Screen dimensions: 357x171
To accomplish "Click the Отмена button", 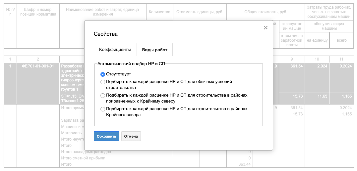I will click(131, 136).
